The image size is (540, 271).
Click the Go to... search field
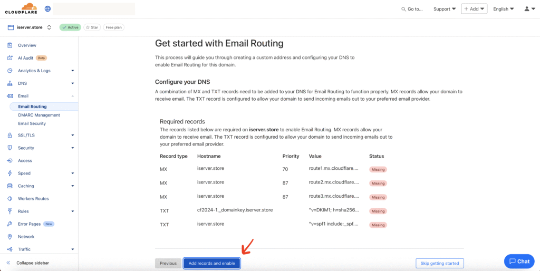(x=412, y=9)
